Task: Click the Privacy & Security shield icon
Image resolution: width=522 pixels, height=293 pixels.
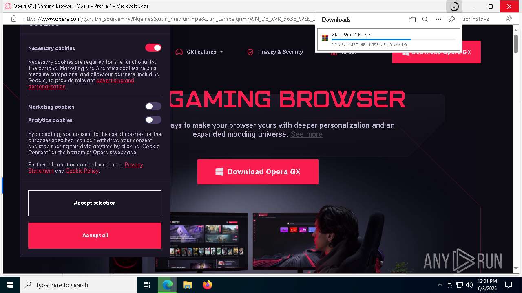Action: tap(250, 52)
